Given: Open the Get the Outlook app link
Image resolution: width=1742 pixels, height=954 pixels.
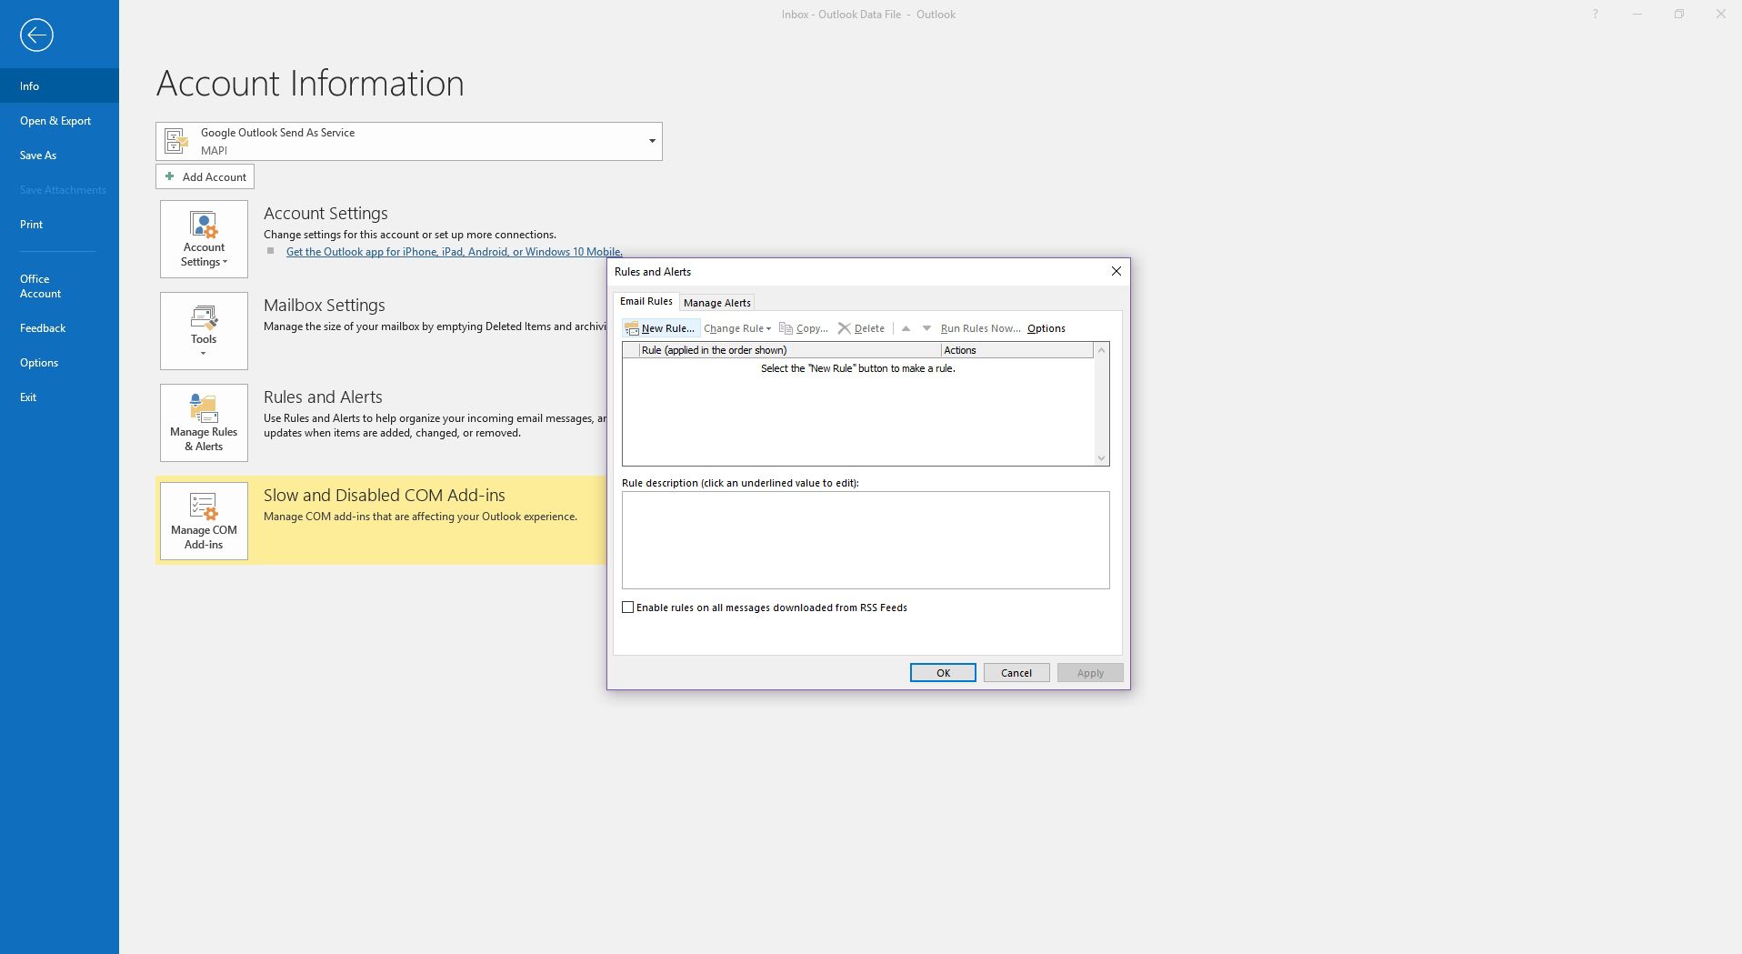Looking at the screenshot, I should pos(455,252).
